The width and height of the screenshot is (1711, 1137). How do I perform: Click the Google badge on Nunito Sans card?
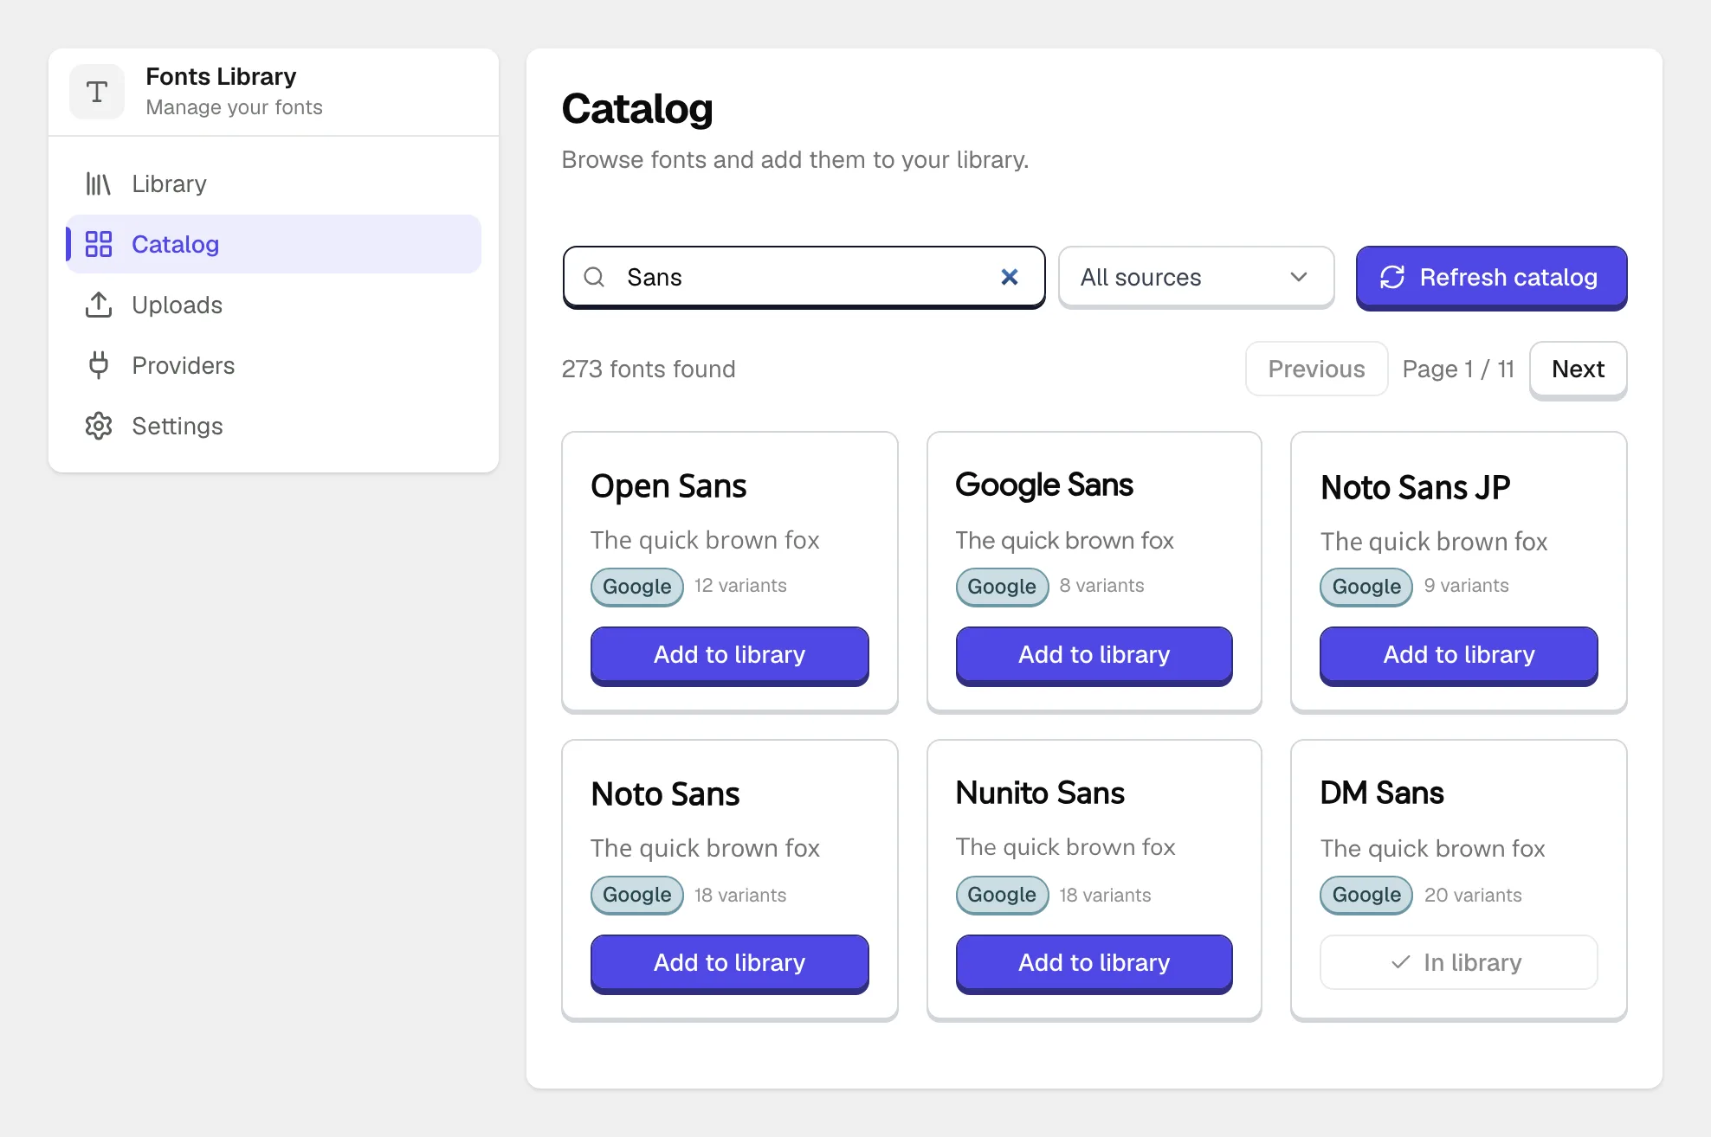point(1002,895)
